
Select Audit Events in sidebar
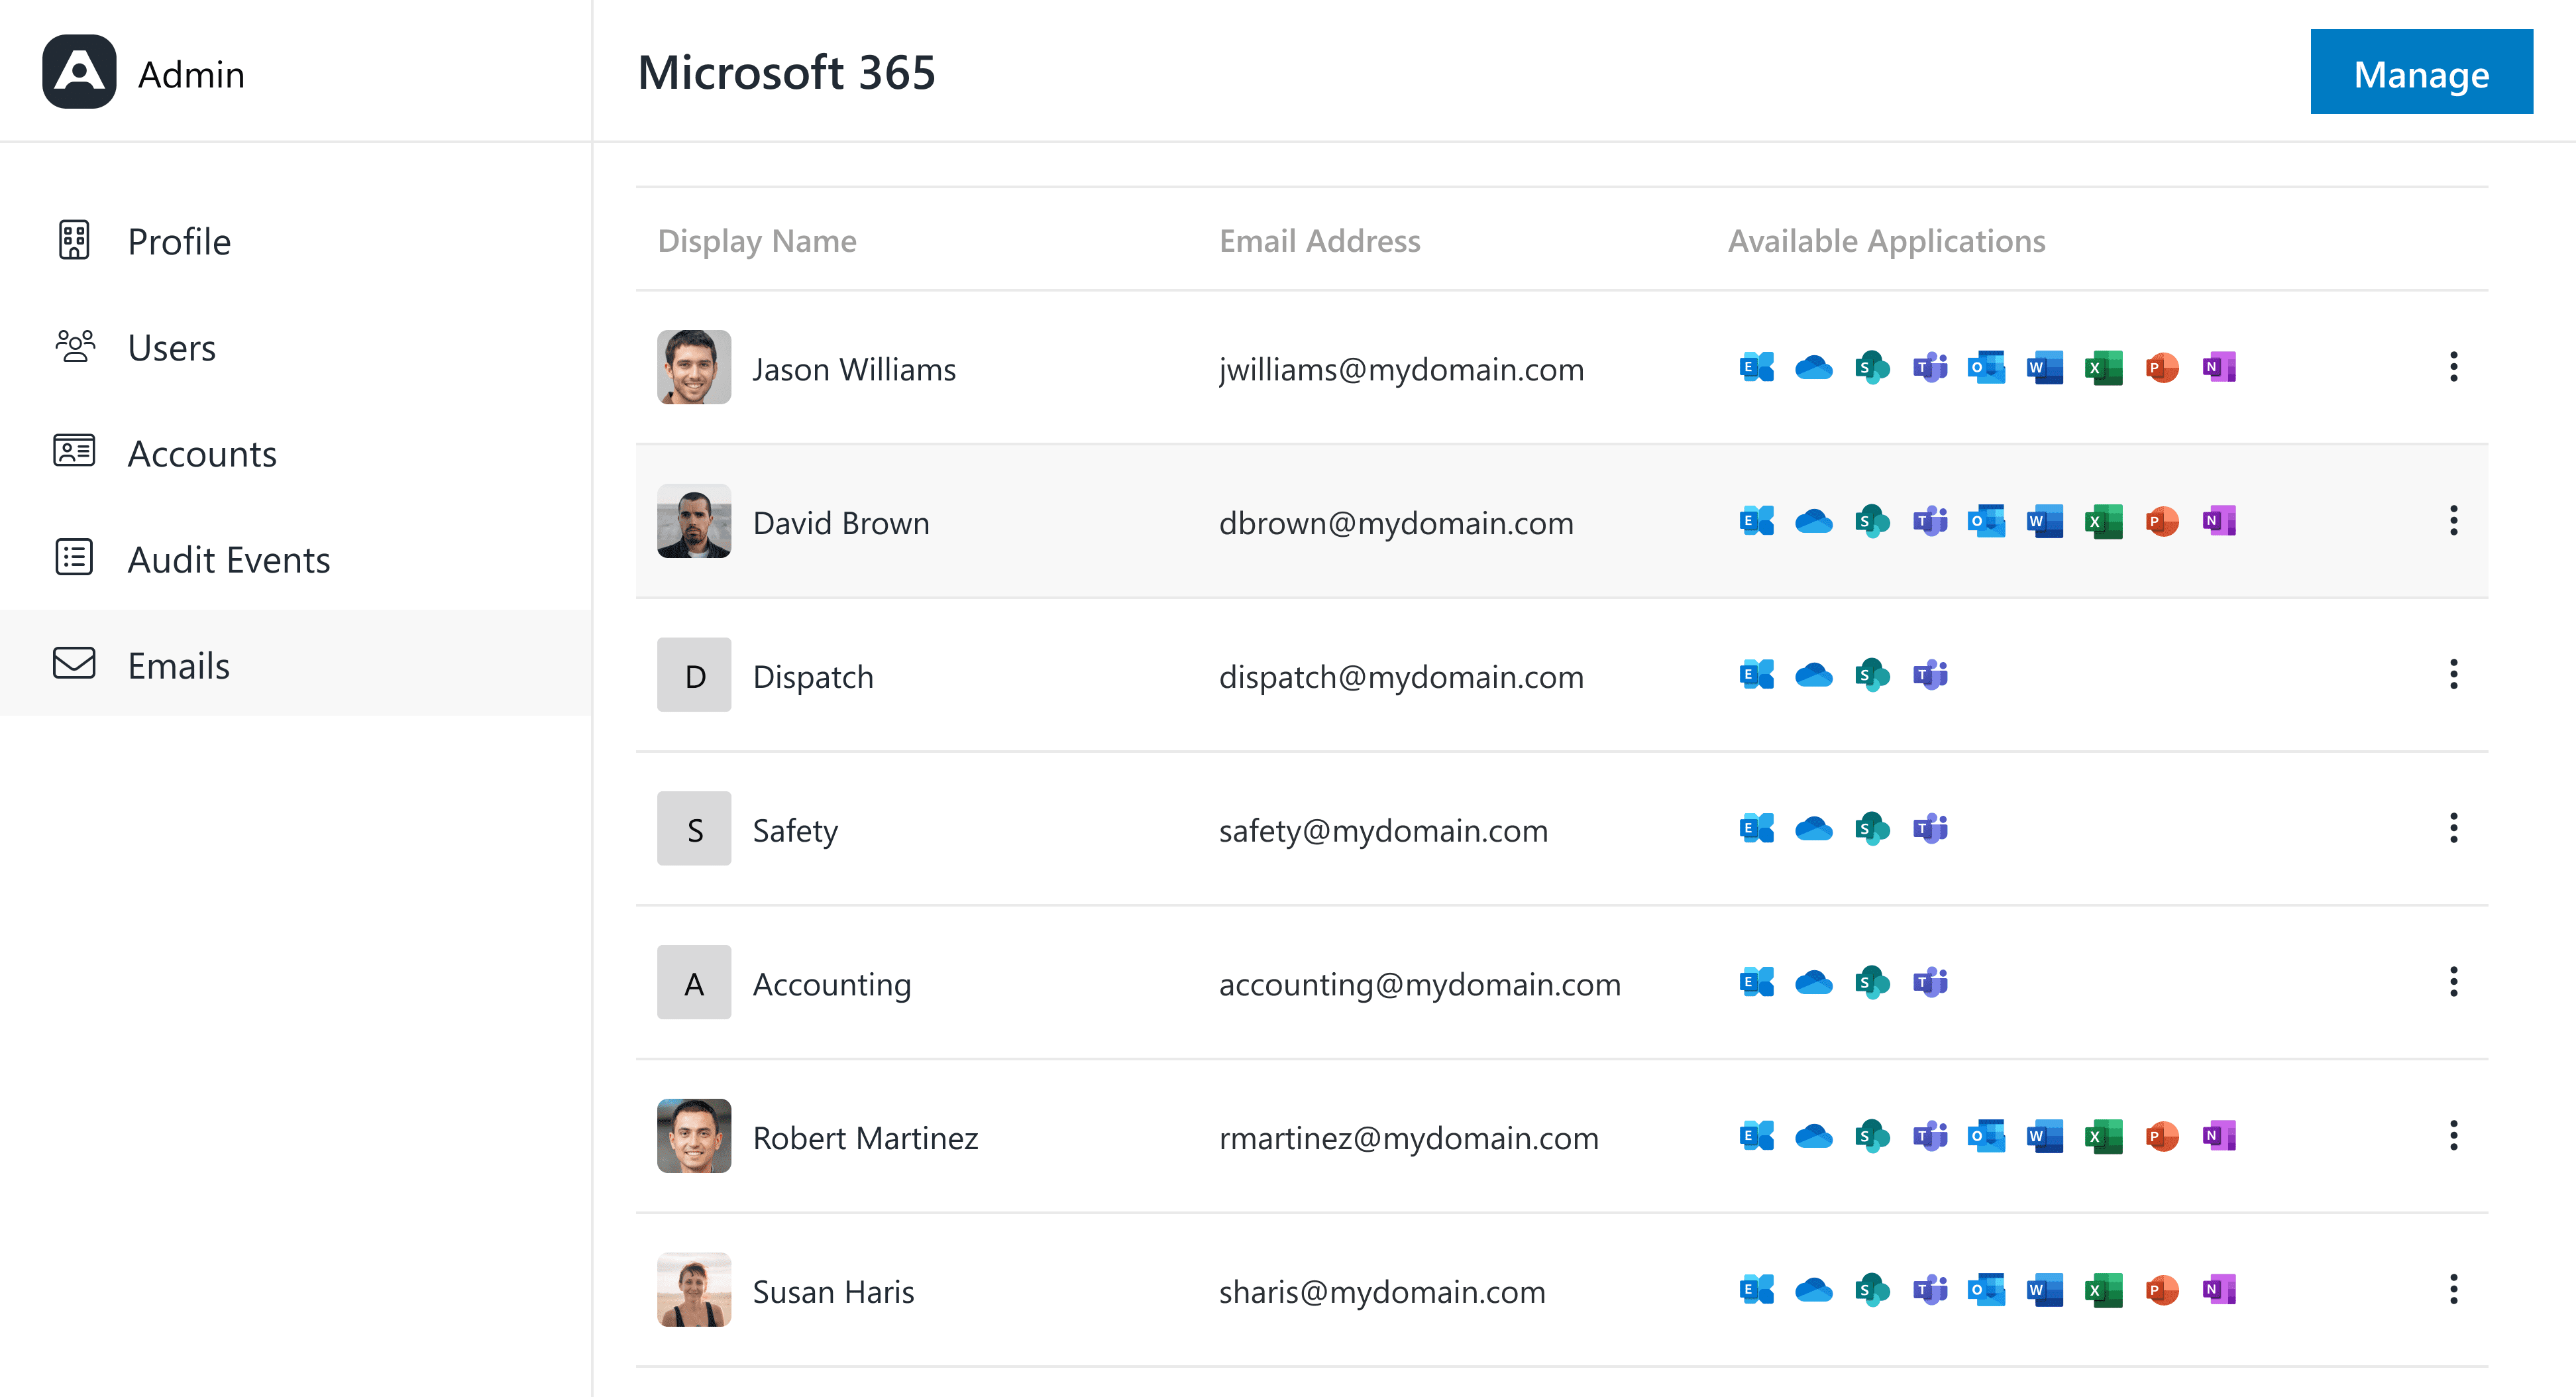pos(296,559)
